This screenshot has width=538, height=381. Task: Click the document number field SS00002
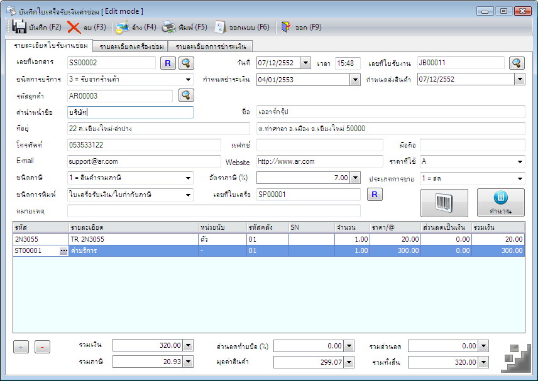(x=111, y=63)
